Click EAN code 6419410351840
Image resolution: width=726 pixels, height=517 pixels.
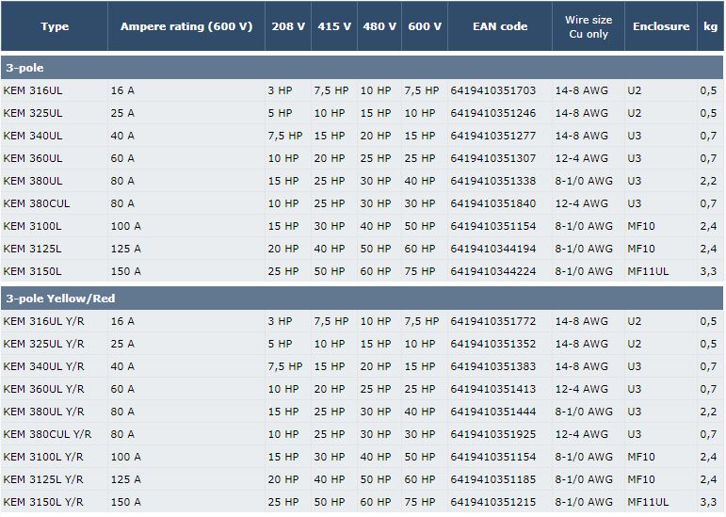coord(493,203)
